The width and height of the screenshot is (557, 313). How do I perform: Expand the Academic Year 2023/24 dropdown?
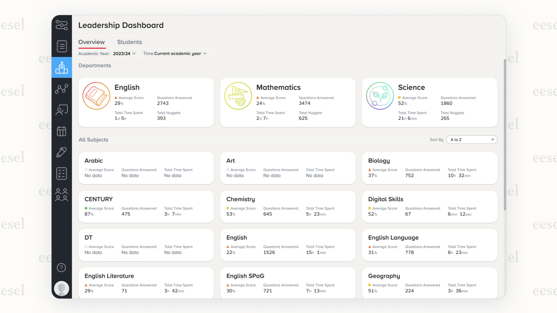coord(124,54)
